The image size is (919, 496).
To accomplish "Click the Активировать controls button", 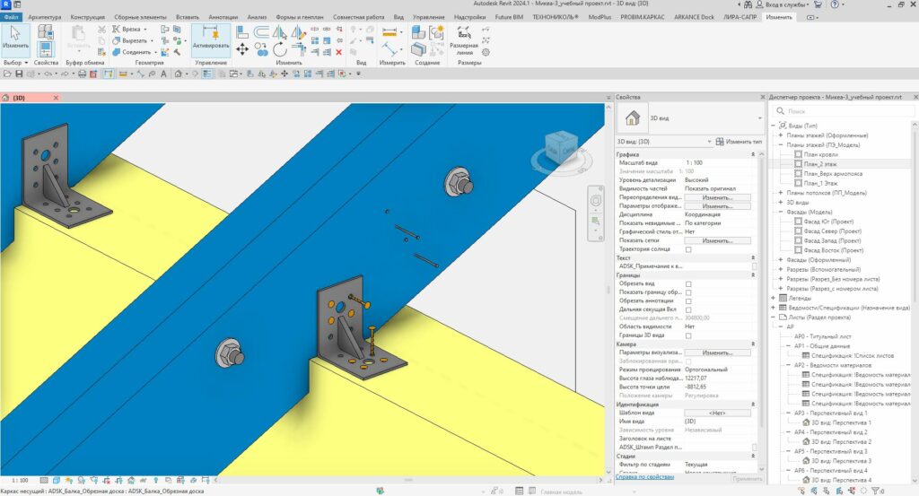I will pos(211,40).
